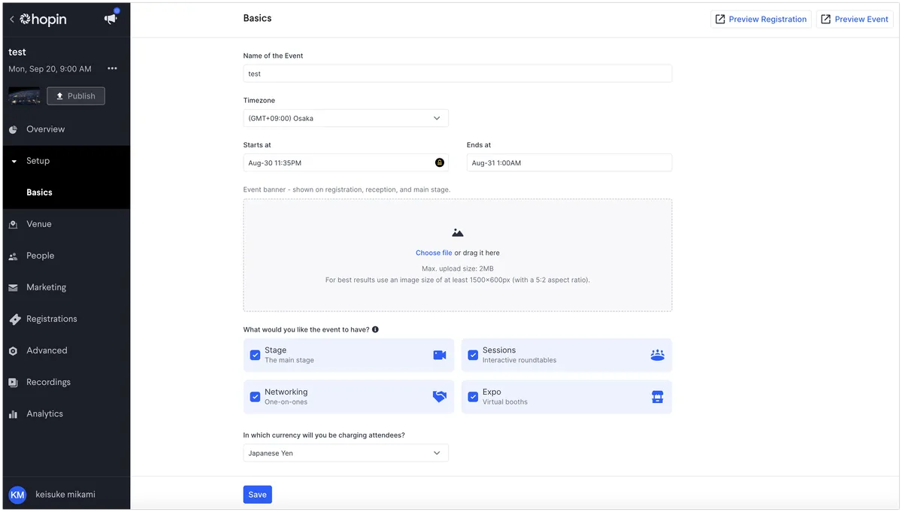This screenshot has width=902, height=512.
Task: Go back using the chevron beside Hopin
Action: (12, 20)
